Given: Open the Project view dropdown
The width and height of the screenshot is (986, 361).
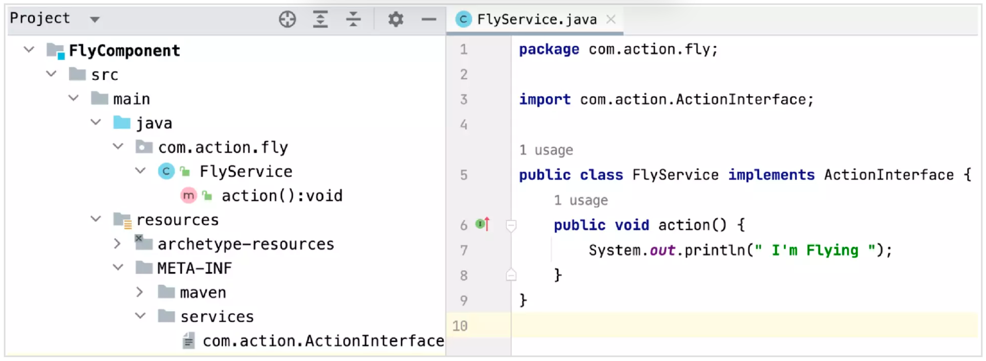Looking at the screenshot, I should [94, 20].
